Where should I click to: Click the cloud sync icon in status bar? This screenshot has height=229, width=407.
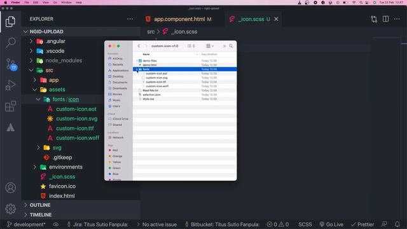tap(56, 225)
